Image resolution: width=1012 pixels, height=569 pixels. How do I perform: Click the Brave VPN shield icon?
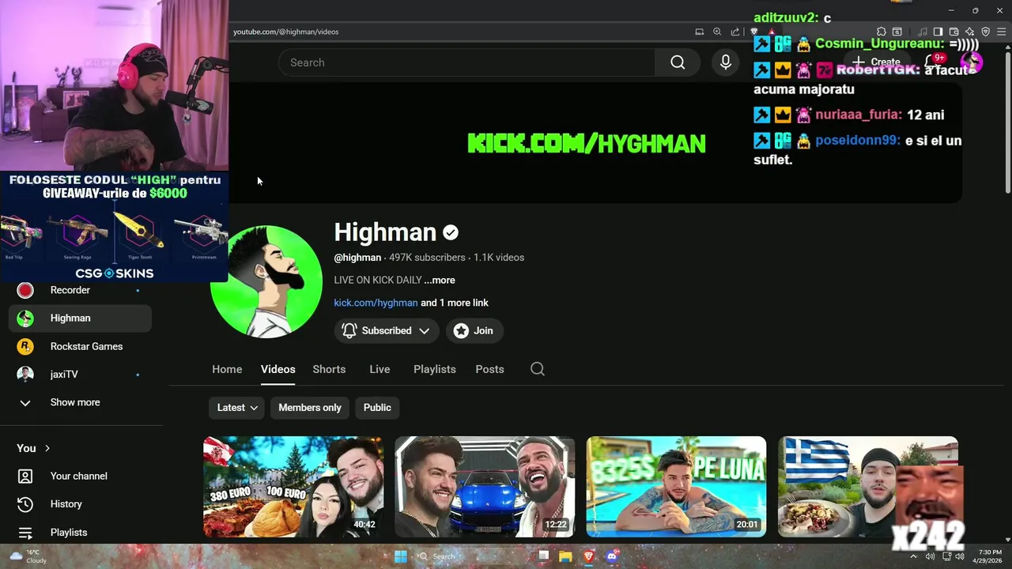[986, 32]
